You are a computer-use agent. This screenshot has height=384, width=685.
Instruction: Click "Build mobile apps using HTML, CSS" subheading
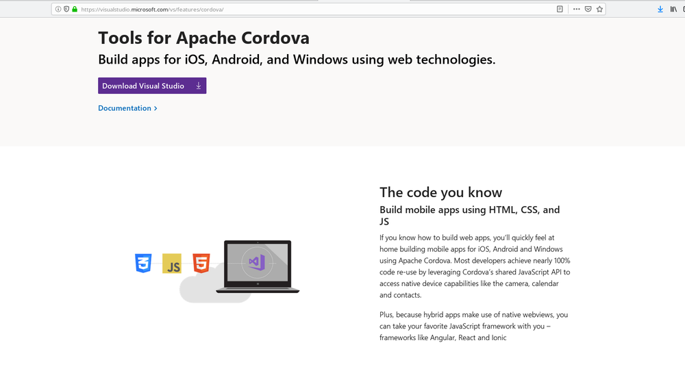[x=470, y=216]
